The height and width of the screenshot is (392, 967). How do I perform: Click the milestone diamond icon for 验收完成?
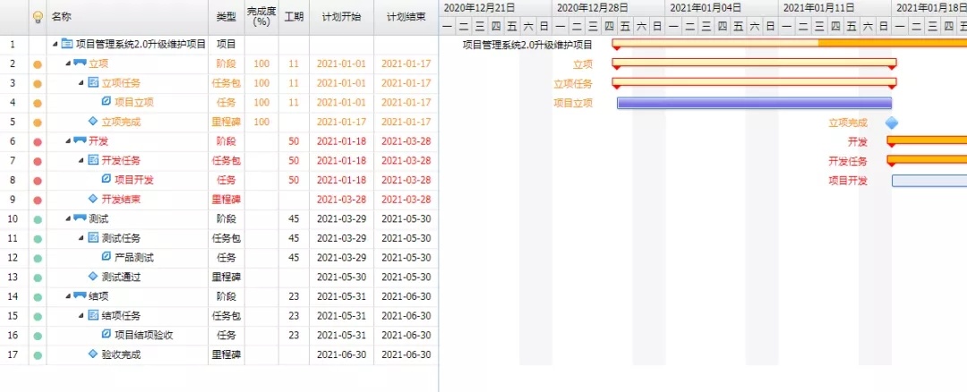[93, 354]
